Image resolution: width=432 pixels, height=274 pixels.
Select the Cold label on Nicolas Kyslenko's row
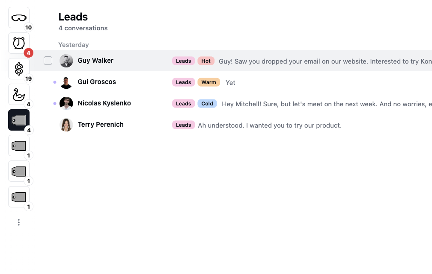point(207,104)
